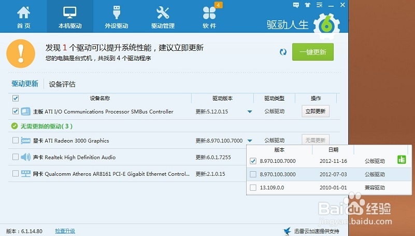Click 立即更新 for the SMBus Controller
Screen dimensions: 415x236
pos(316,111)
